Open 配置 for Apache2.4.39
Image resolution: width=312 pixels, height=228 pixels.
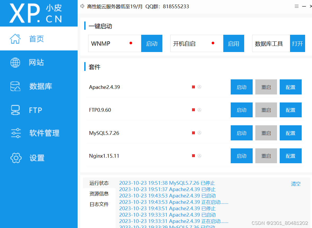(291, 87)
